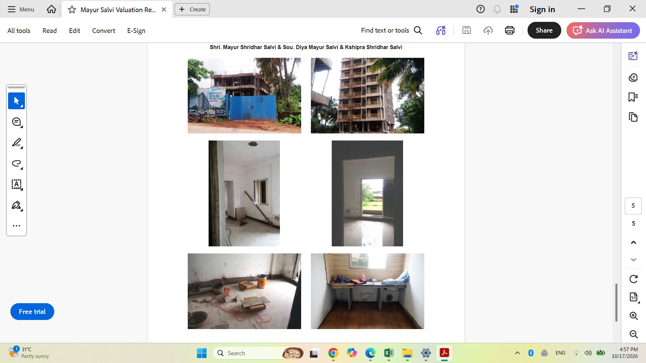
Task: Open the E-Sign menu
Action: tap(136, 31)
